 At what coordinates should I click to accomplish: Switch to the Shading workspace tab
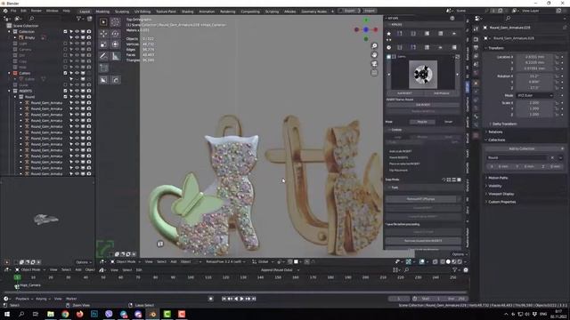click(188, 12)
